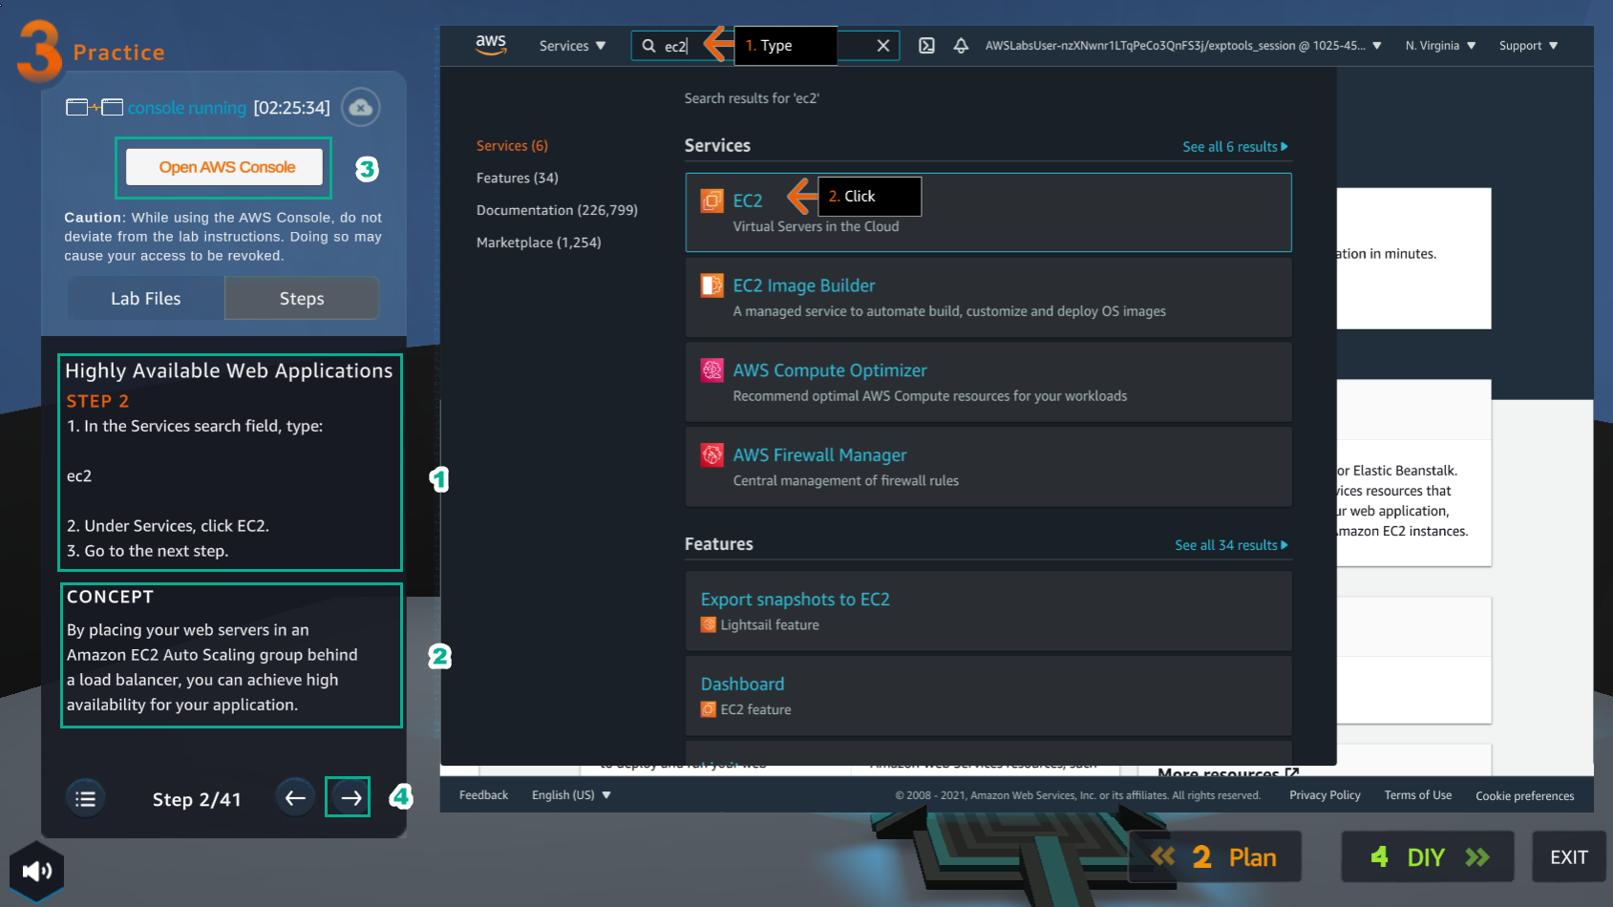Click the cloud status icon

360,107
